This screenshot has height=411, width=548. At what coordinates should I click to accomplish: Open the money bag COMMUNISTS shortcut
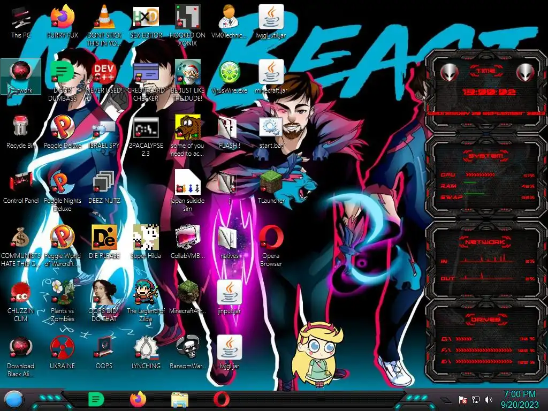pos(21,246)
